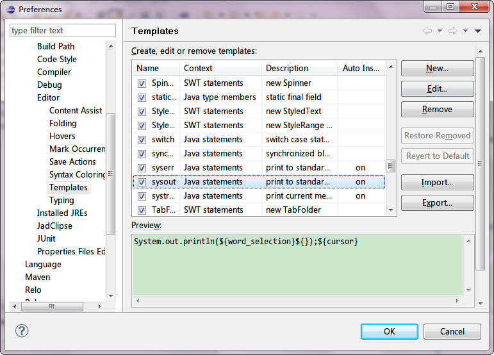Open Save Actions preferences
494x355 pixels.
click(72, 162)
